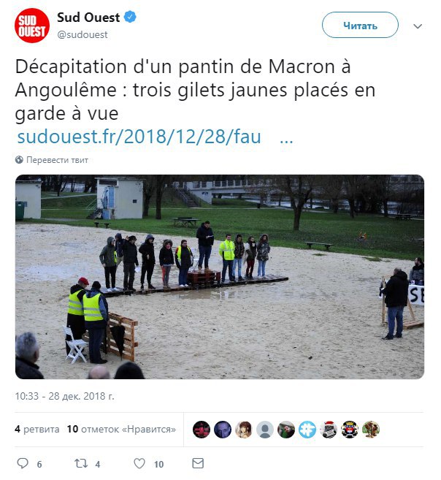The width and height of the screenshot is (441, 480).
Task: Click the globe icon next to translate
Action: pos(19,160)
